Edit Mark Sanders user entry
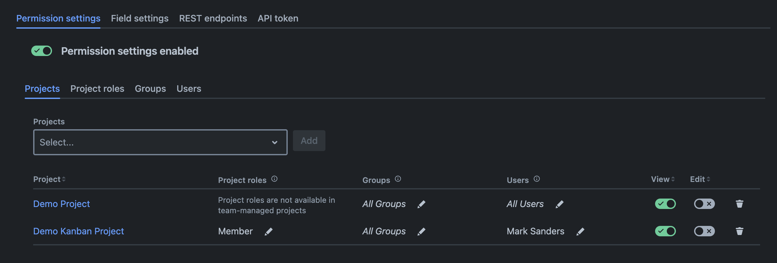The image size is (777, 263). [x=580, y=231]
